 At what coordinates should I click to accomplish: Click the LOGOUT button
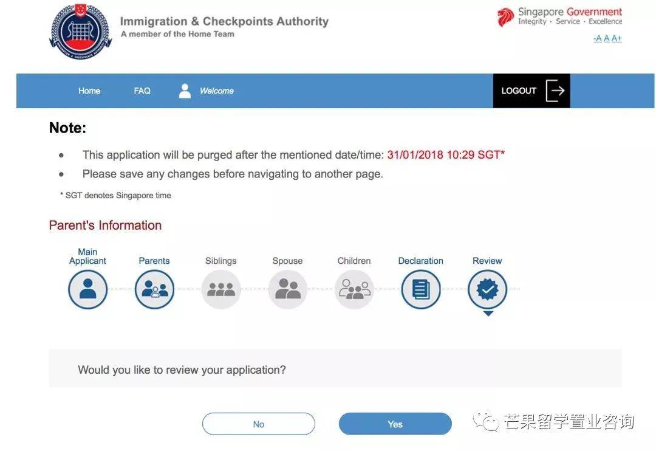[x=519, y=90]
